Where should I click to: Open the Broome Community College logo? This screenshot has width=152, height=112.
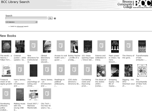click(x=135, y=4)
